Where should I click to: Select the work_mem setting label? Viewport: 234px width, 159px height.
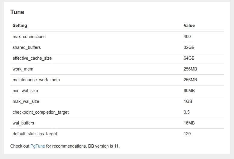[x=23, y=69]
